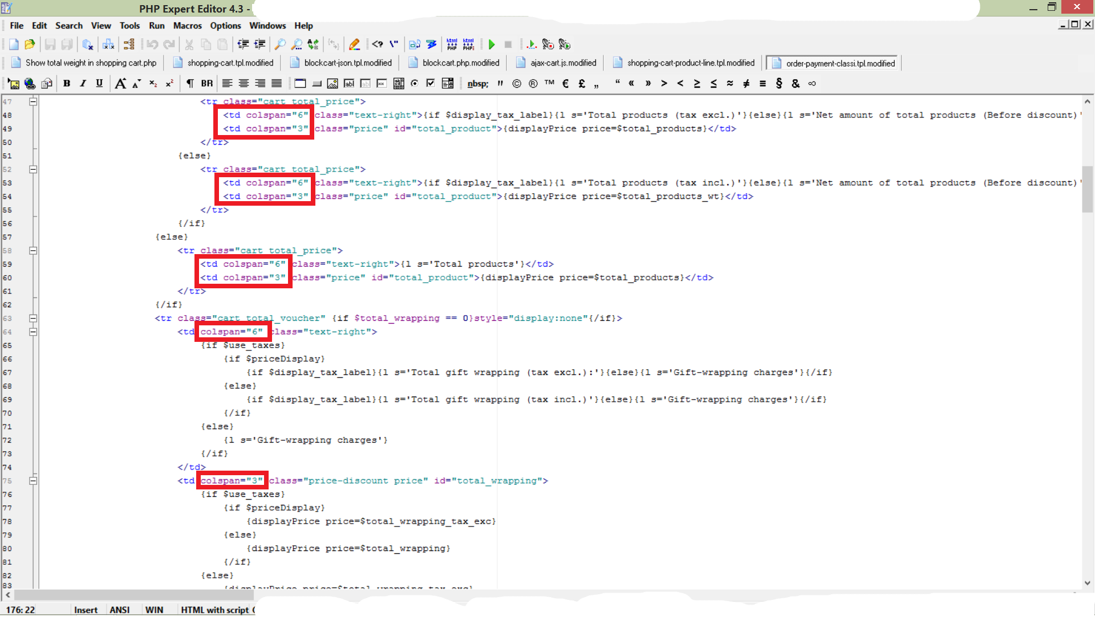This screenshot has height=641, width=1095.
Task: Click the Bold formatting icon
Action: (x=67, y=83)
